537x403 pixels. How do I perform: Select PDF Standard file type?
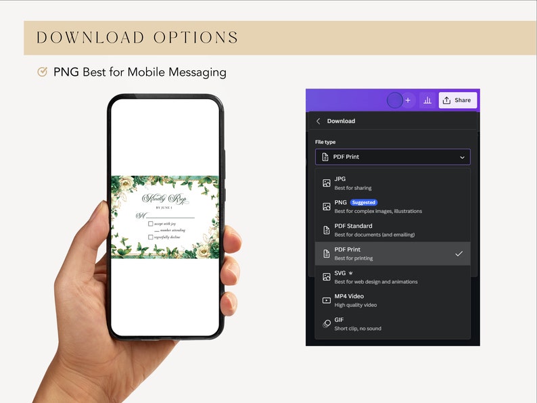click(392, 230)
